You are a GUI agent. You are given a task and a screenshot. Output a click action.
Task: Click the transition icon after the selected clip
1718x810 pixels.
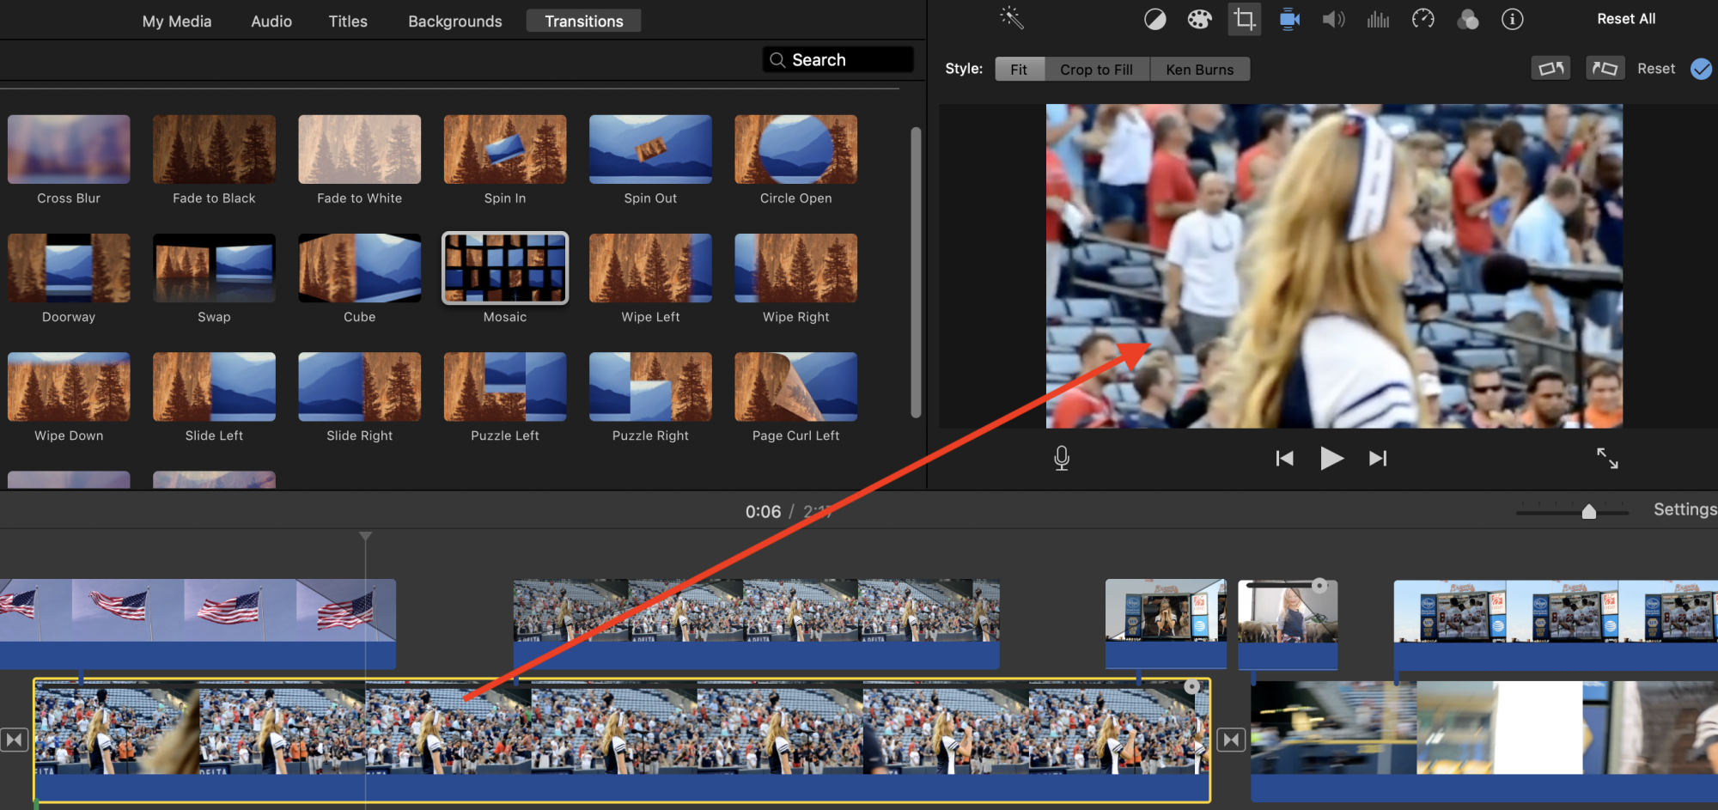coord(1231,740)
